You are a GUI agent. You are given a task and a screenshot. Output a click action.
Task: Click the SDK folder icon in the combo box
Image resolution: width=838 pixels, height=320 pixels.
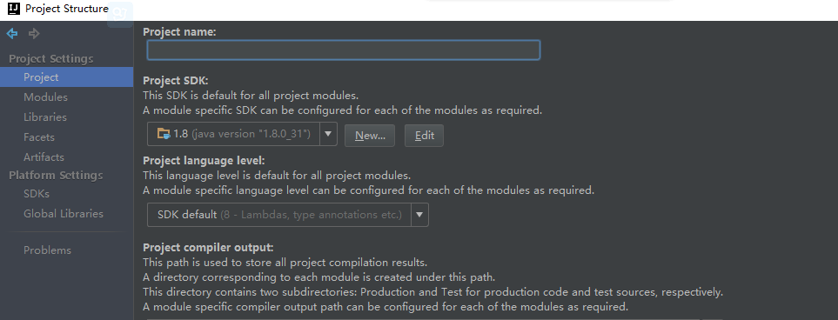pyautogui.click(x=164, y=134)
